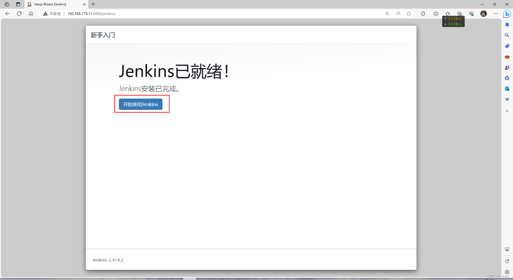Click the network speed indicator overlay
Viewport: 513px width, 280px height.
coord(453,21)
